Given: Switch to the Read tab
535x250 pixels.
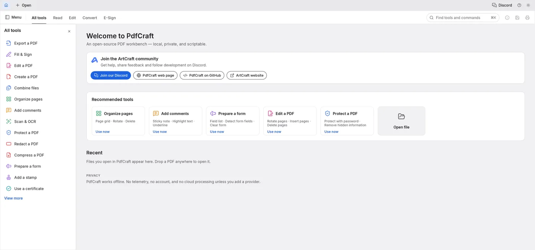Looking at the screenshot, I should click(58, 18).
